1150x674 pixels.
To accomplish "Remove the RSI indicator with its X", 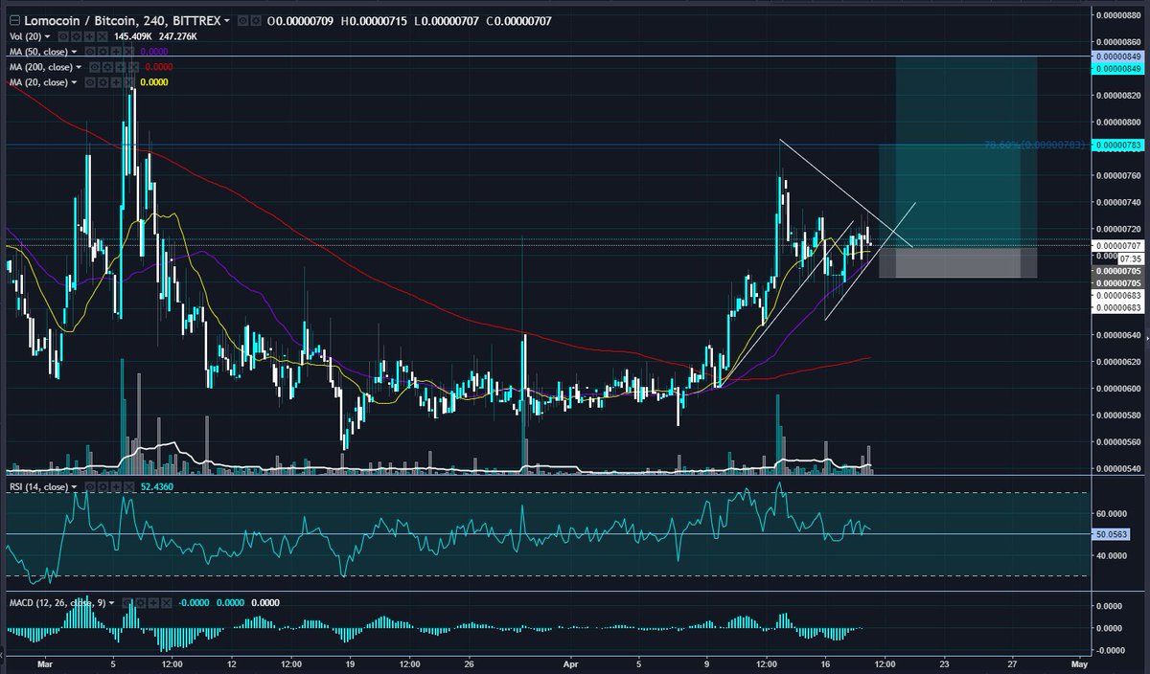I will coord(129,487).
